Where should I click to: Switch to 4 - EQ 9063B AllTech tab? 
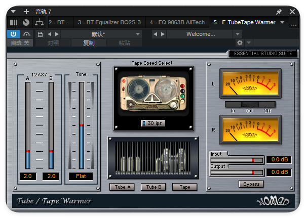point(177,22)
